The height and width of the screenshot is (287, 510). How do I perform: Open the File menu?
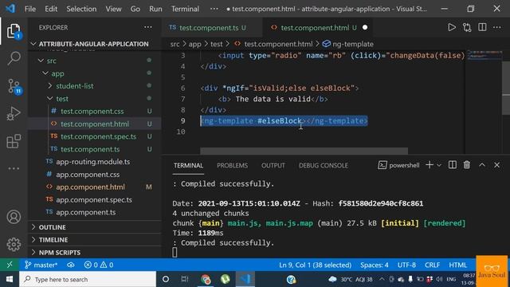(x=30, y=9)
